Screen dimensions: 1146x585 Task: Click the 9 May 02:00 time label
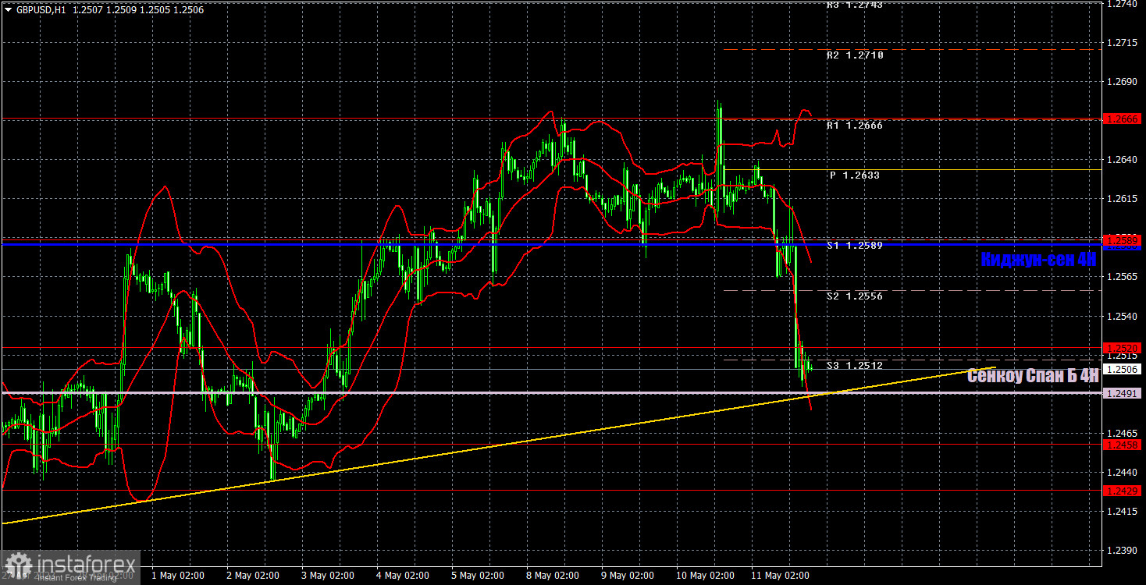point(628,576)
